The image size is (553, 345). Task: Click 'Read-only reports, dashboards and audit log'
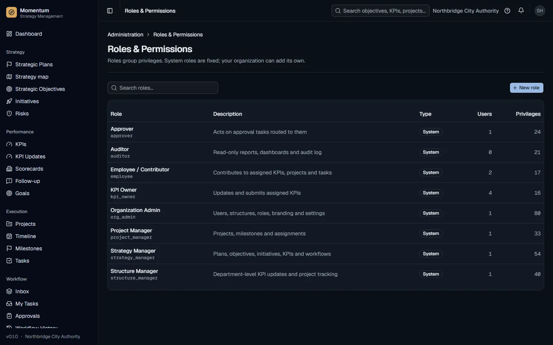(267, 152)
